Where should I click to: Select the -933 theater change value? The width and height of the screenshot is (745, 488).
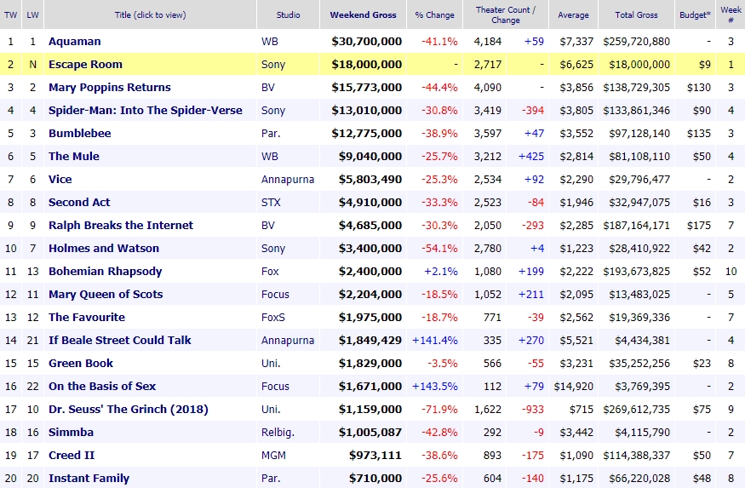pyautogui.click(x=533, y=409)
